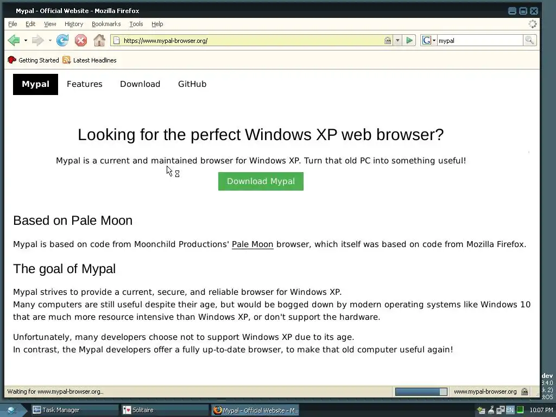Click the Mypal Firefox taskbar button
This screenshot has width=556, height=417.
click(255, 410)
